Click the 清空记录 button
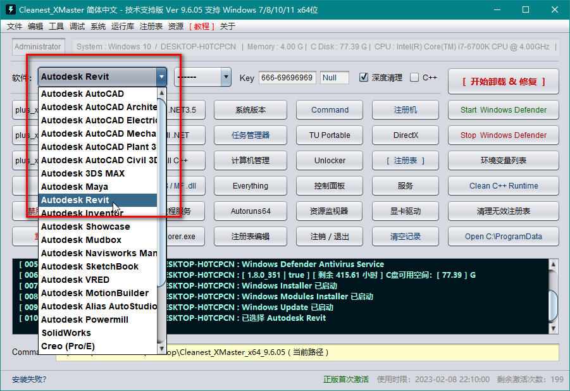 pos(406,237)
